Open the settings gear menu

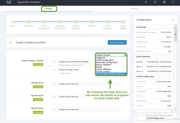(x=172, y=2)
